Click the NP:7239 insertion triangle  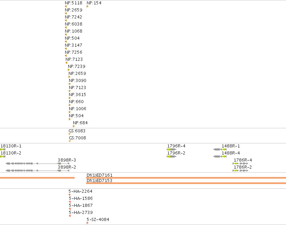pyautogui.click(x=69, y=70)
